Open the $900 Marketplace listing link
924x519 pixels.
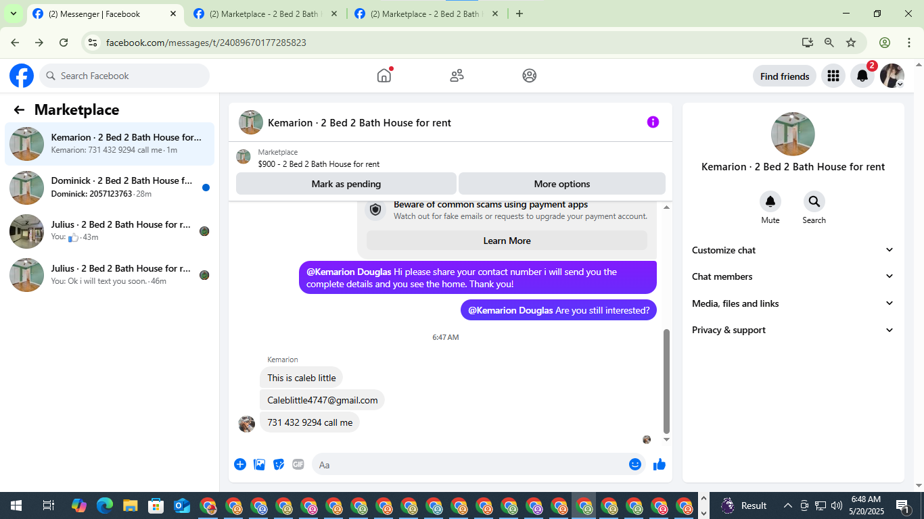(x=319, y=164)
